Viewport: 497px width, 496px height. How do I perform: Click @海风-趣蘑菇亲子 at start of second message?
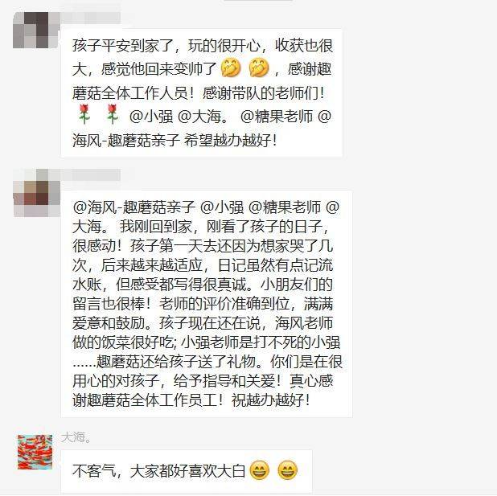134,207
